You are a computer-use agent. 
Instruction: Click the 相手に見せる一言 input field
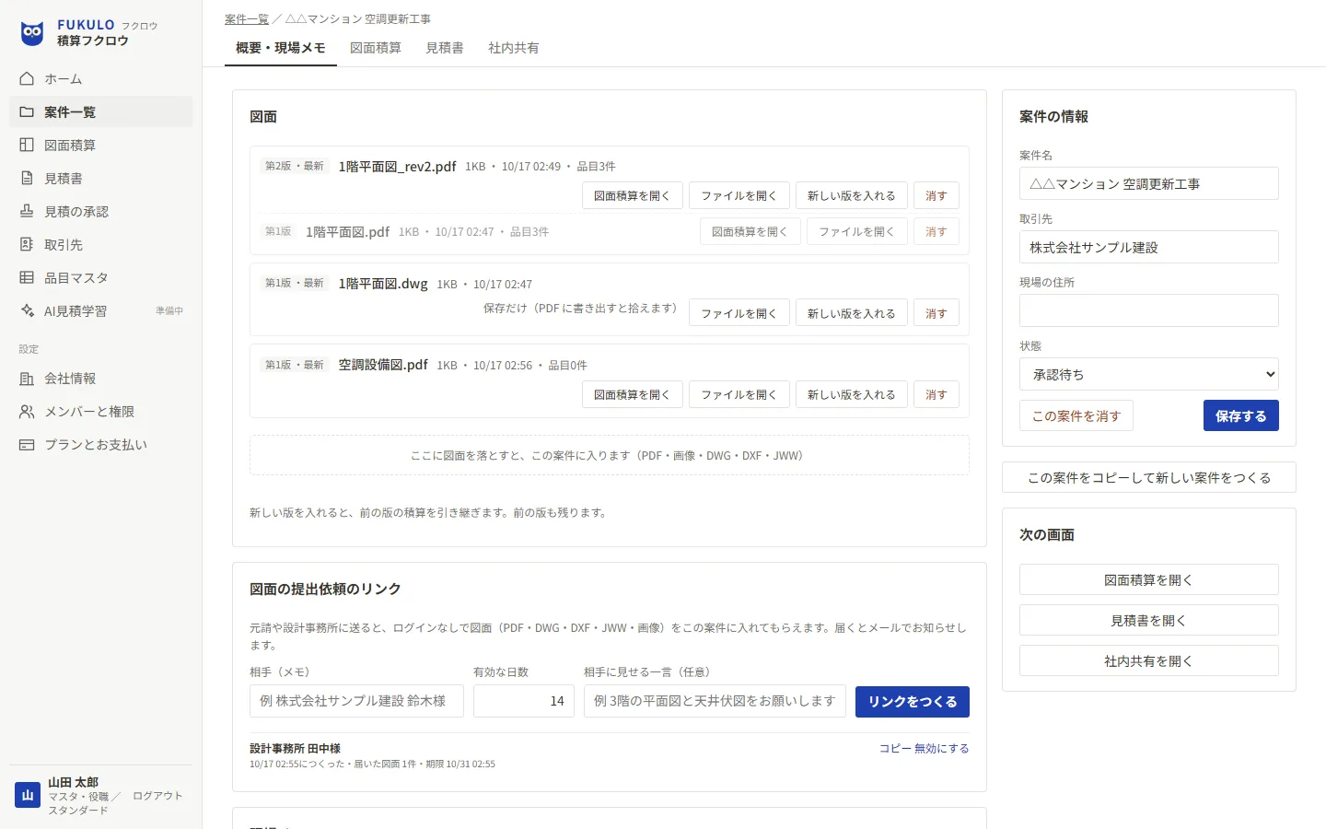[x=715, y=701]
